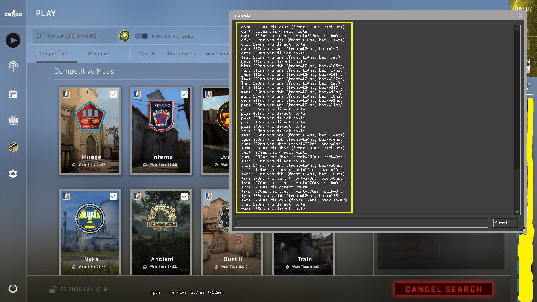Click the 'Wait Time 01:57' text under Mirage
The width and height of the screenshot is (537, 302).
[92, 165]
